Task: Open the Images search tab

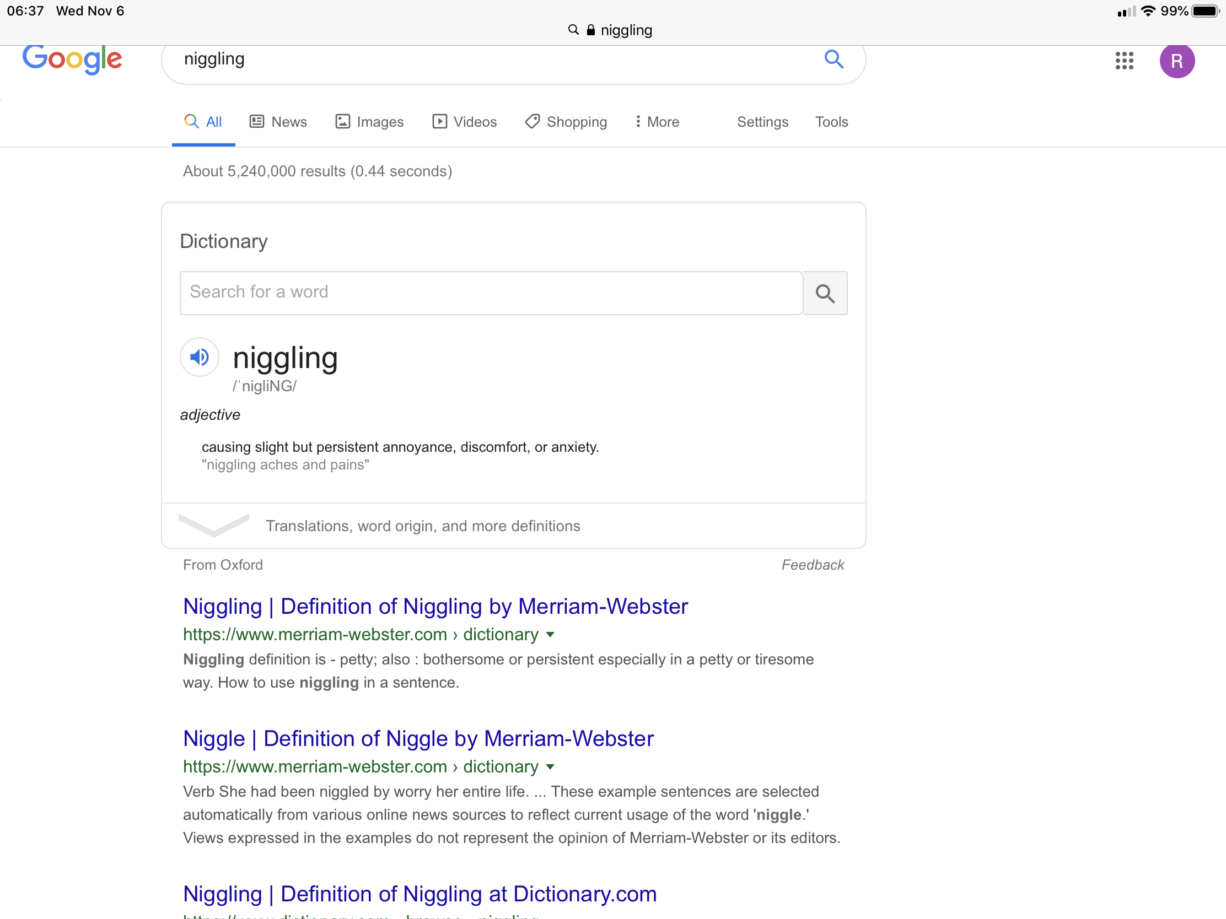Action: coord(369,122)
